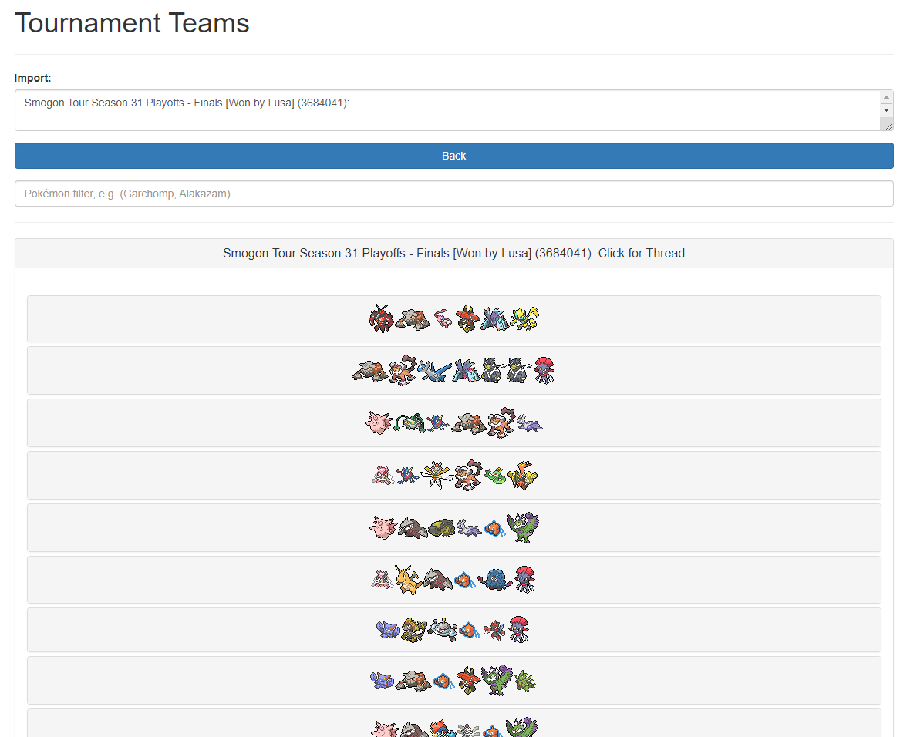The width and height of the screenshot is (900, 737).
Task: Click Tornadus-Therian in the Hippowdon team
Action: [x=523, y=527]
